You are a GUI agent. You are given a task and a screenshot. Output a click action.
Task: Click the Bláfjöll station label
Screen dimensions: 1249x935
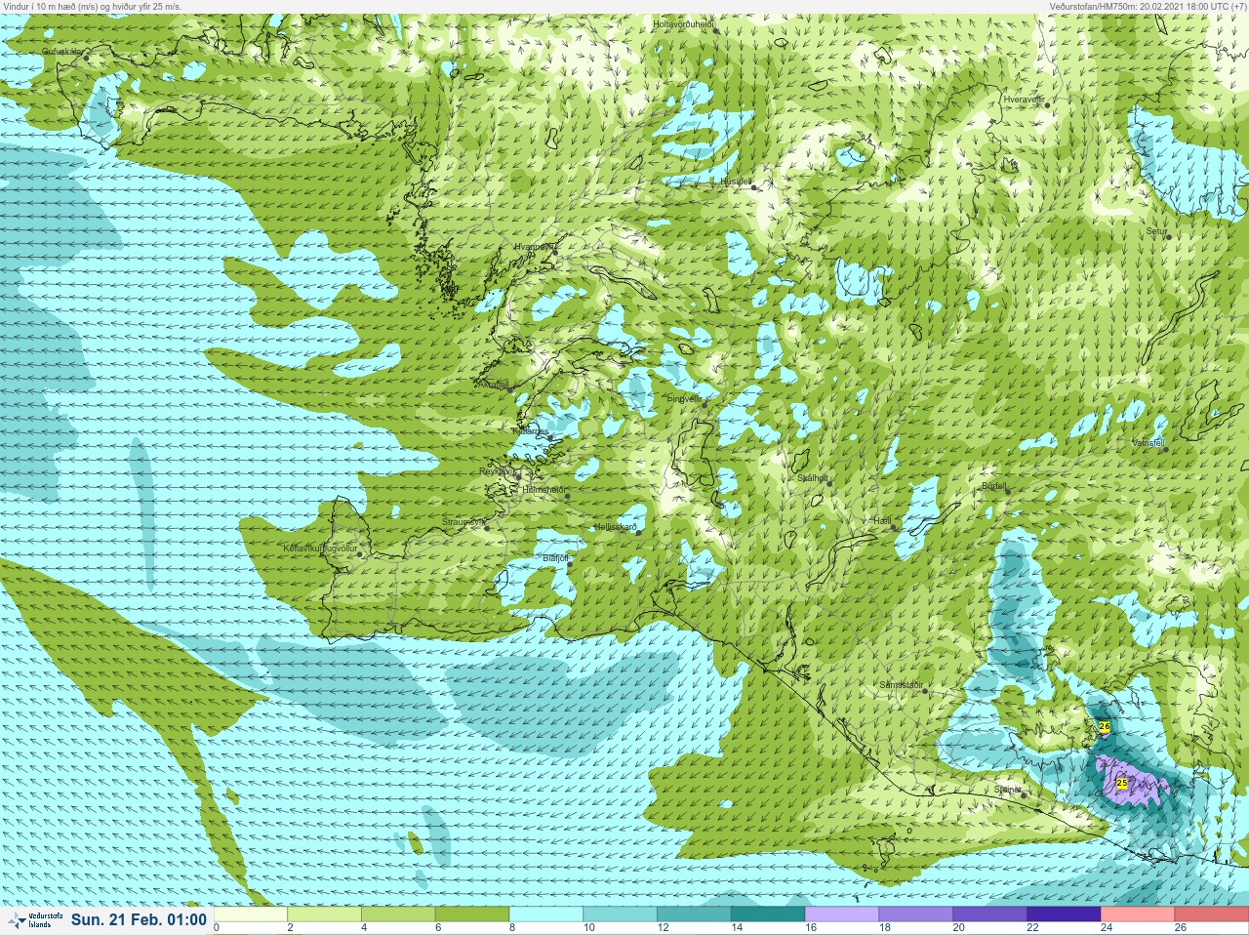click(x=555, y=558)
